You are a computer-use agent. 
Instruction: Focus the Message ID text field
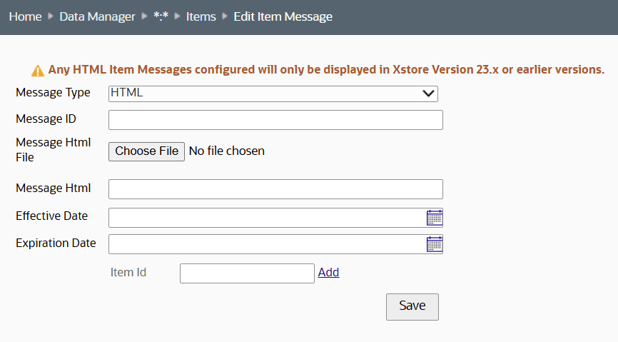pyautogui.click(x=275, y=120)
